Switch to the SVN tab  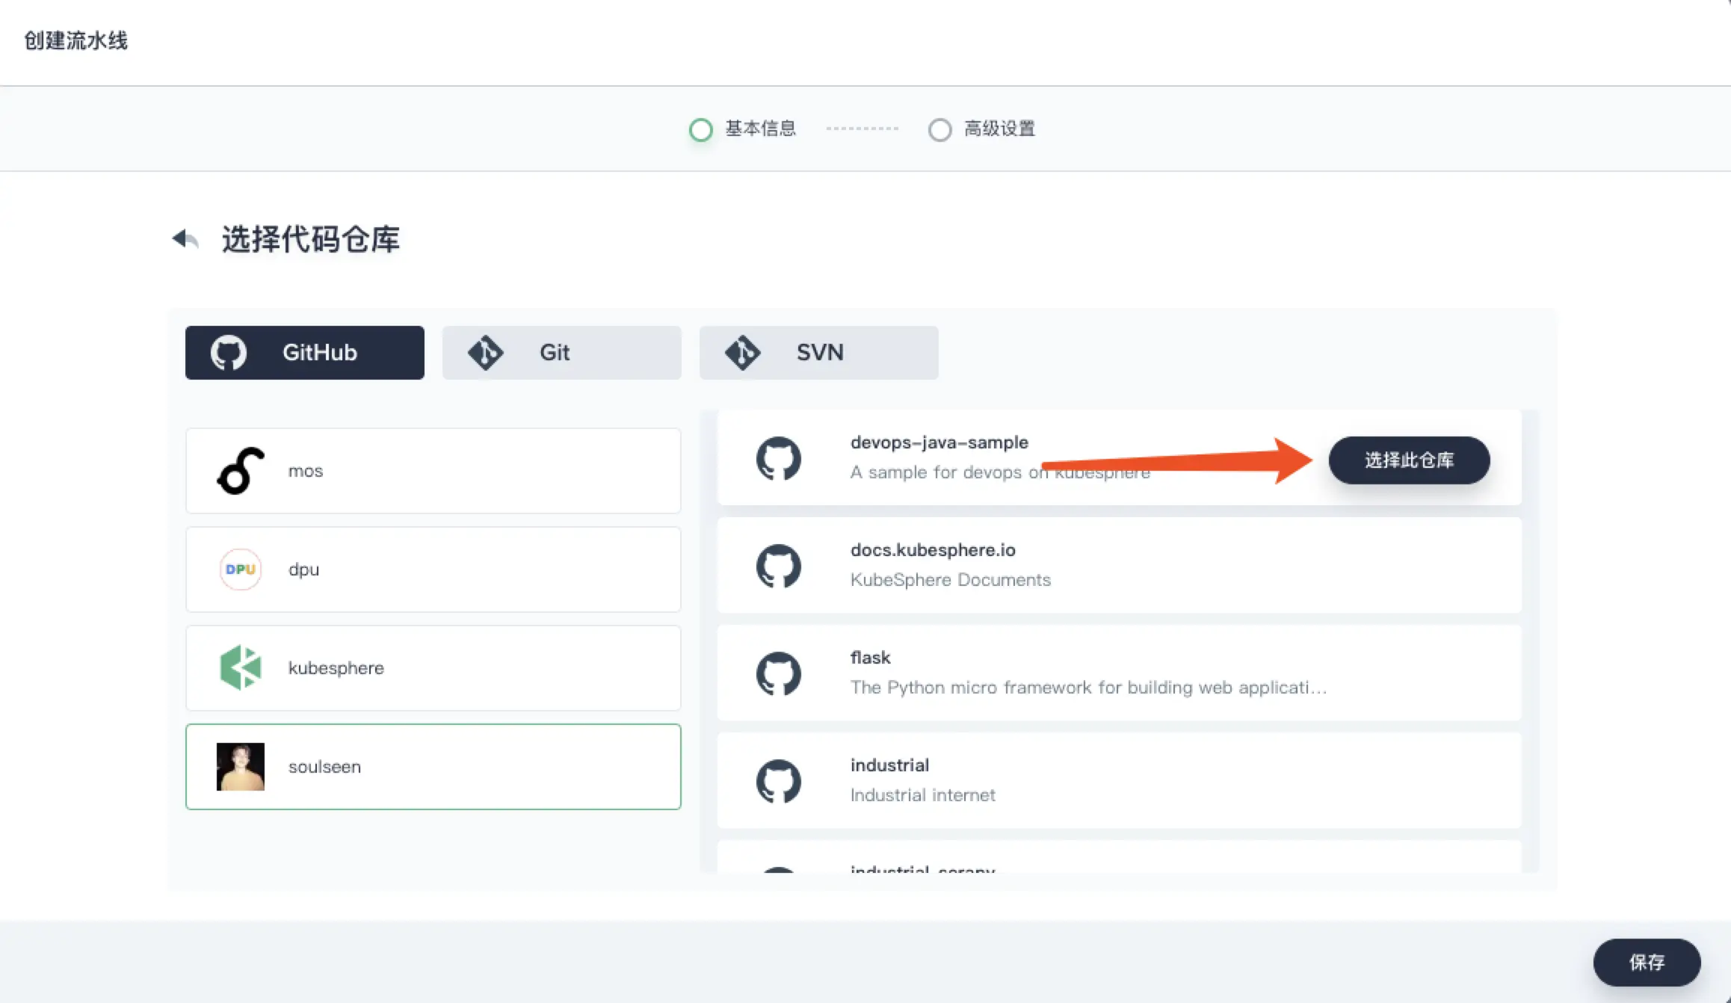pyautogui.click(x=818, y=353)
